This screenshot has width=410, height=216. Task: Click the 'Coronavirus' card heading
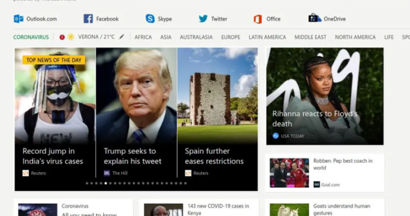pos(75,206)
